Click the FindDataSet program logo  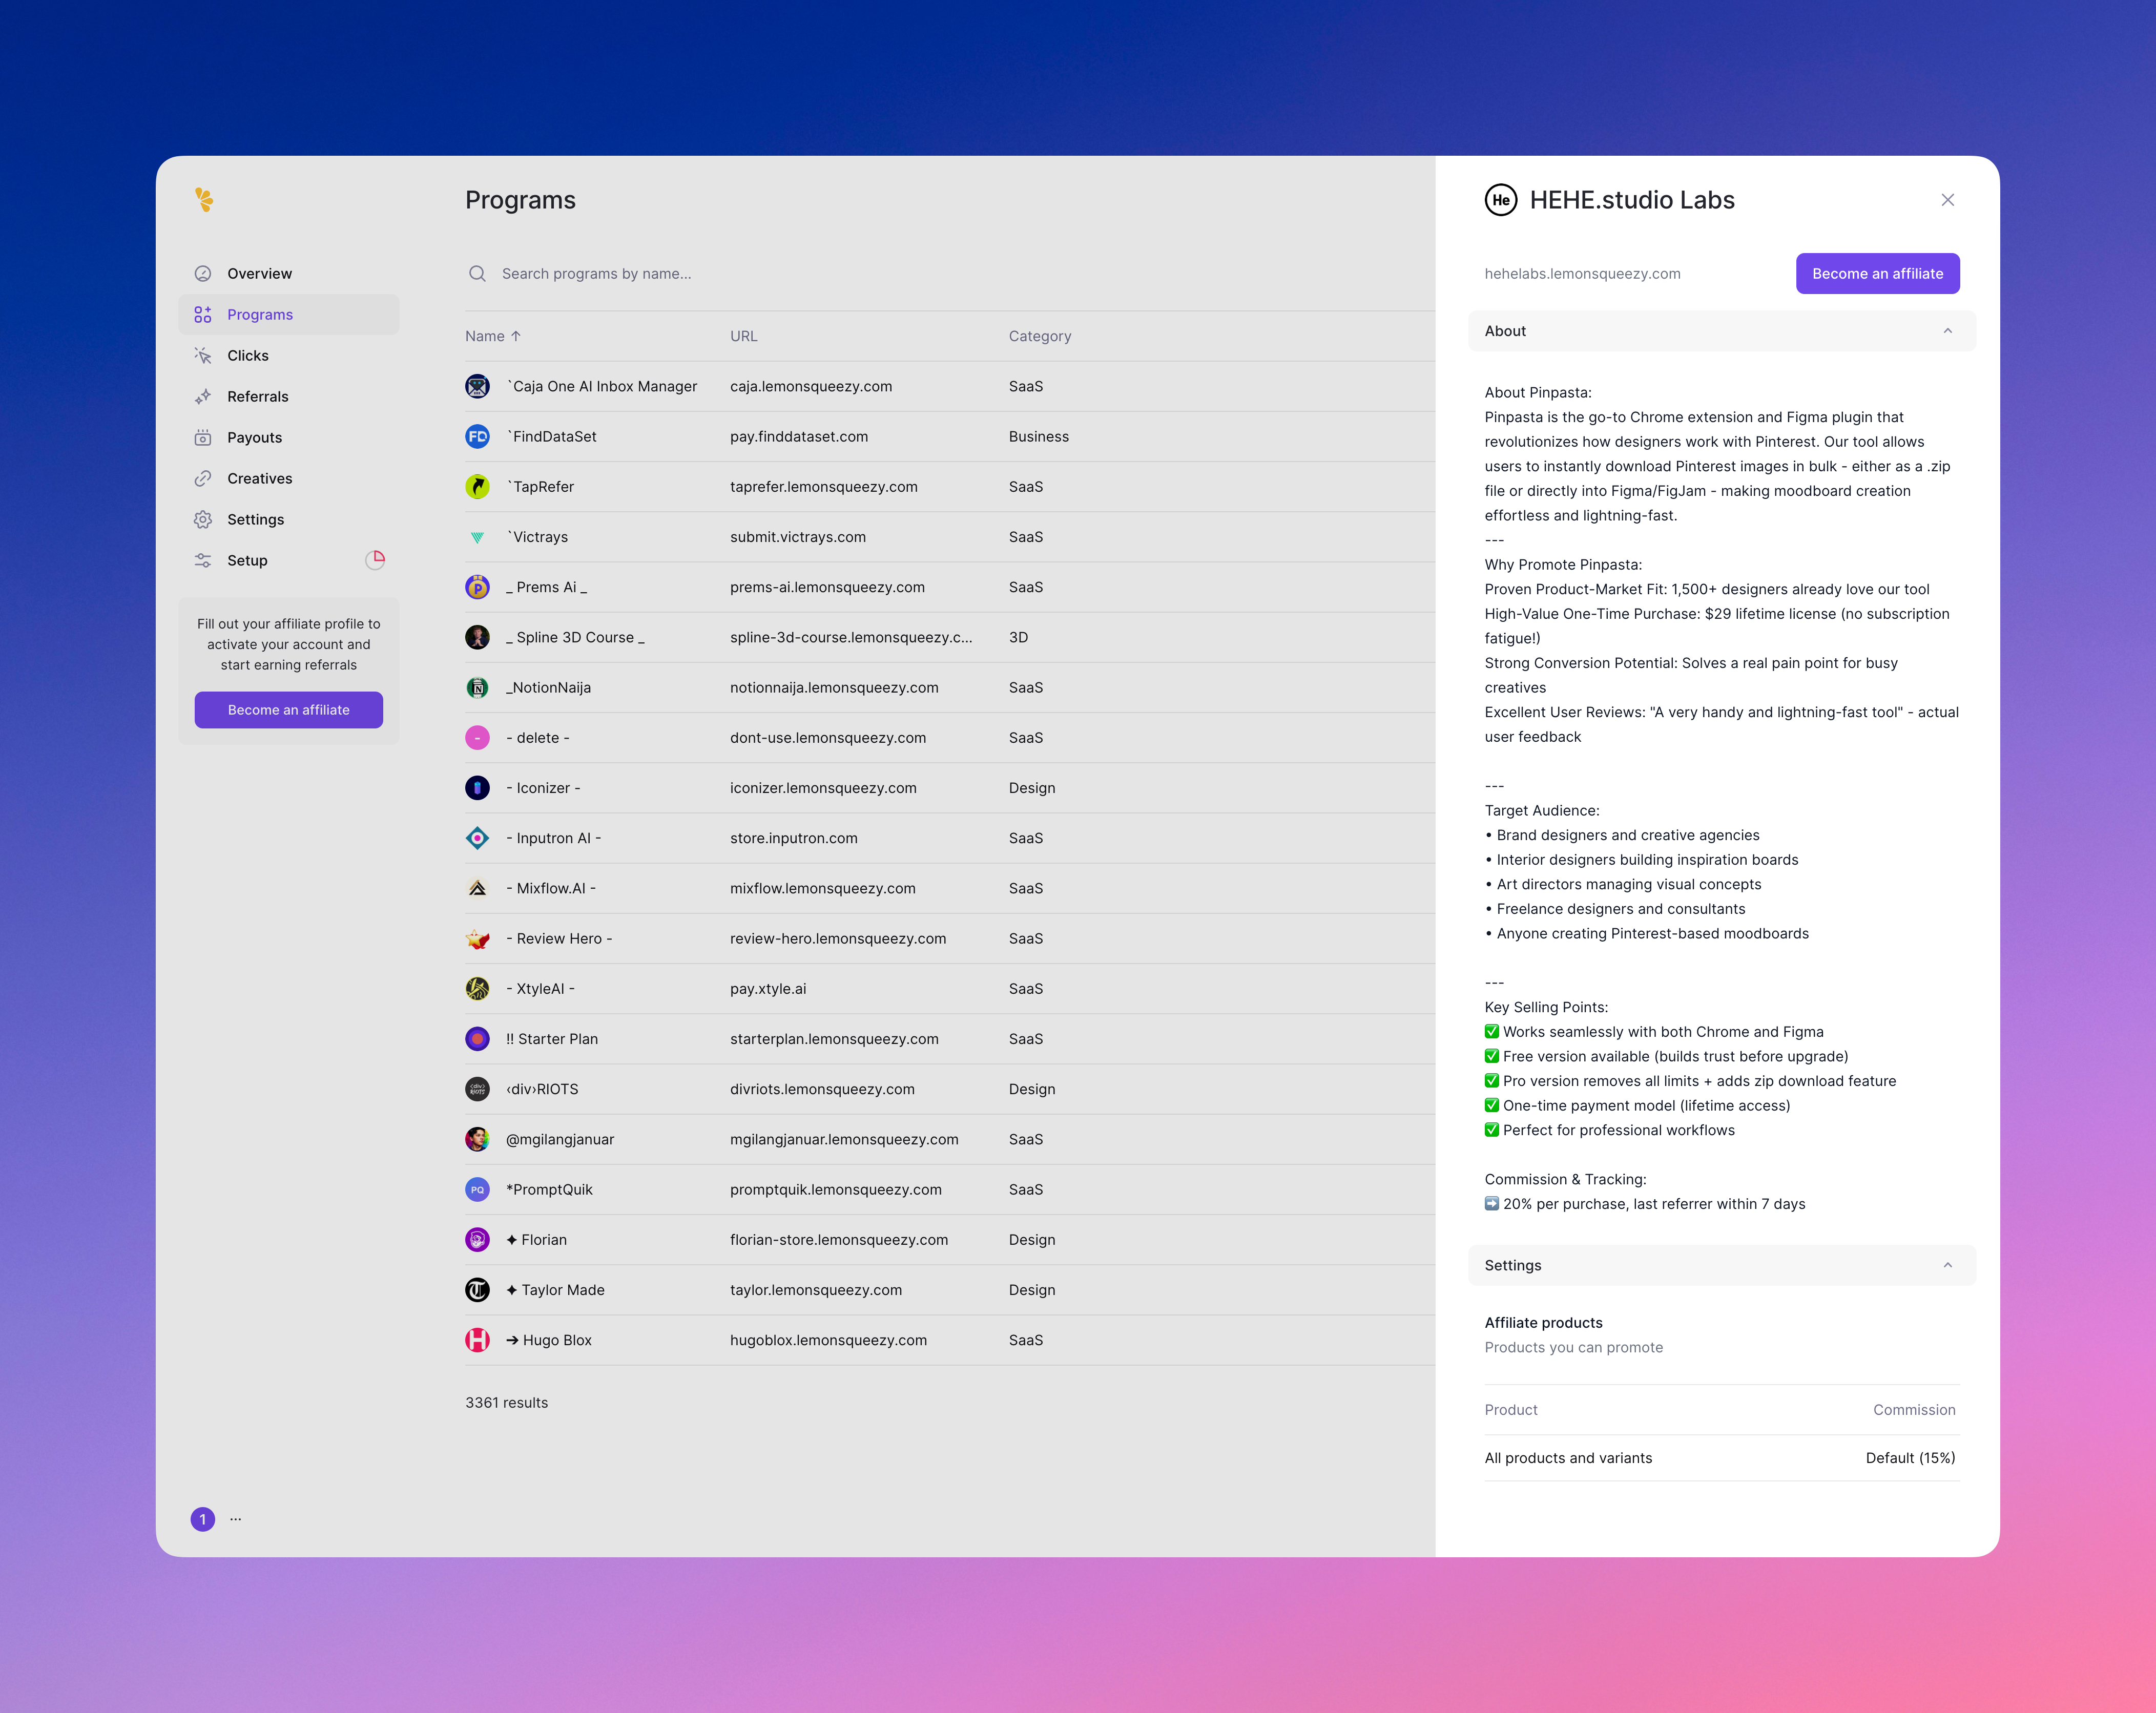coord(478,437)
